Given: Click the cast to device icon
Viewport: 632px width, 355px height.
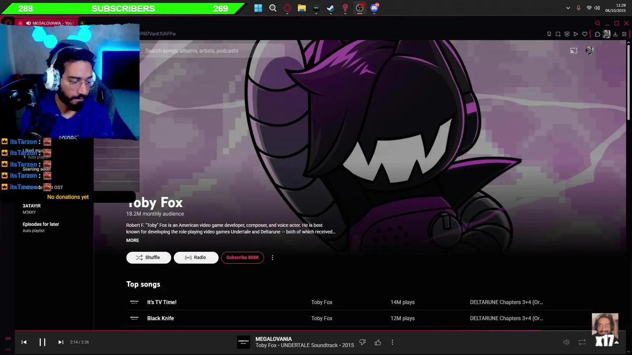Looking at the screenshot, I should 573,51.
